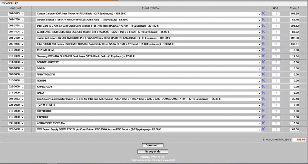Open info icon on the ΛΕΙΤΟΥΡΓΙΚΟ ΣΥΣΤΗΜΑ row
Screen dimensions: 308x164
point(264,123)
